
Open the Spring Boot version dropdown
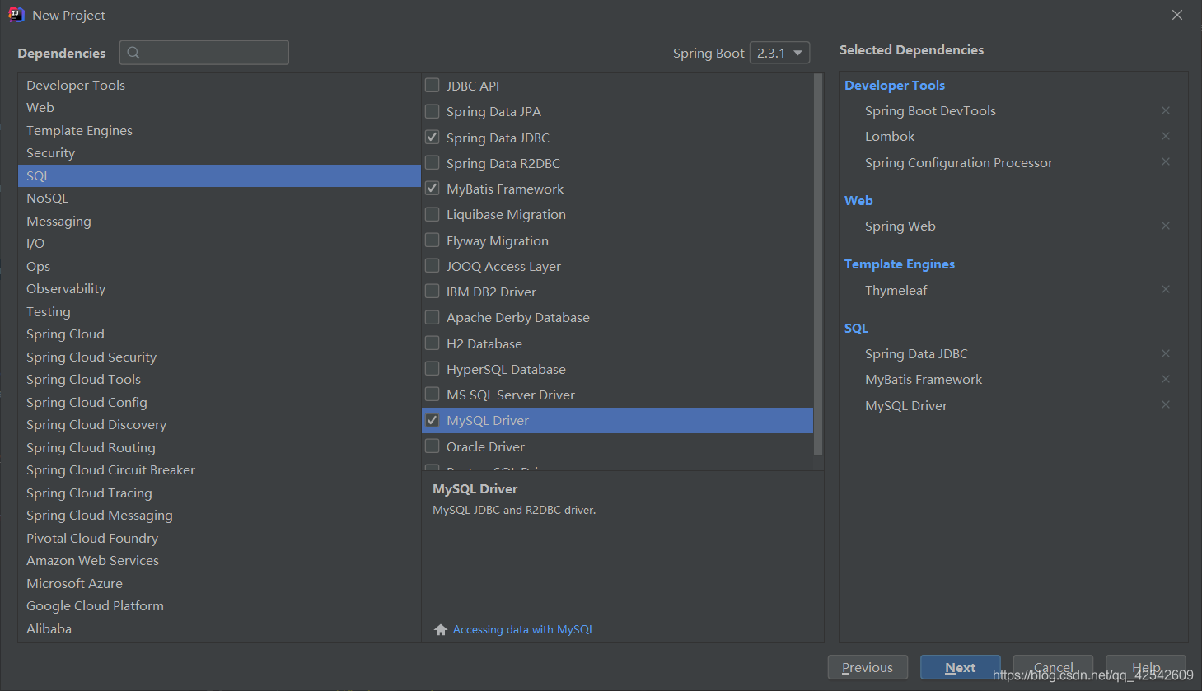pos(779,53)
